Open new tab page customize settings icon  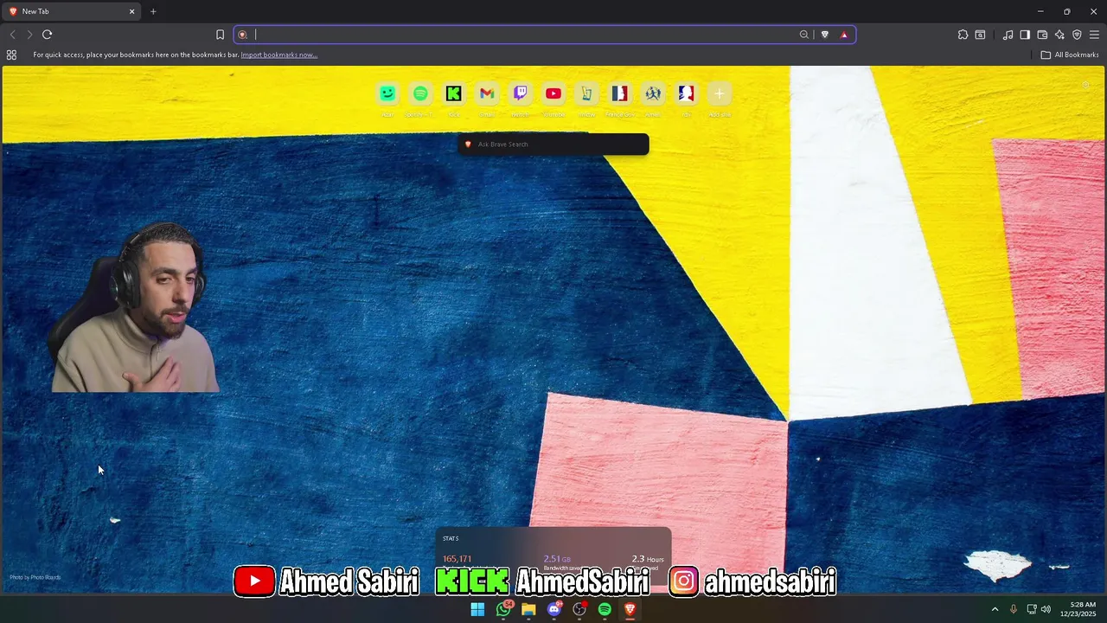tap(1085, 85)
